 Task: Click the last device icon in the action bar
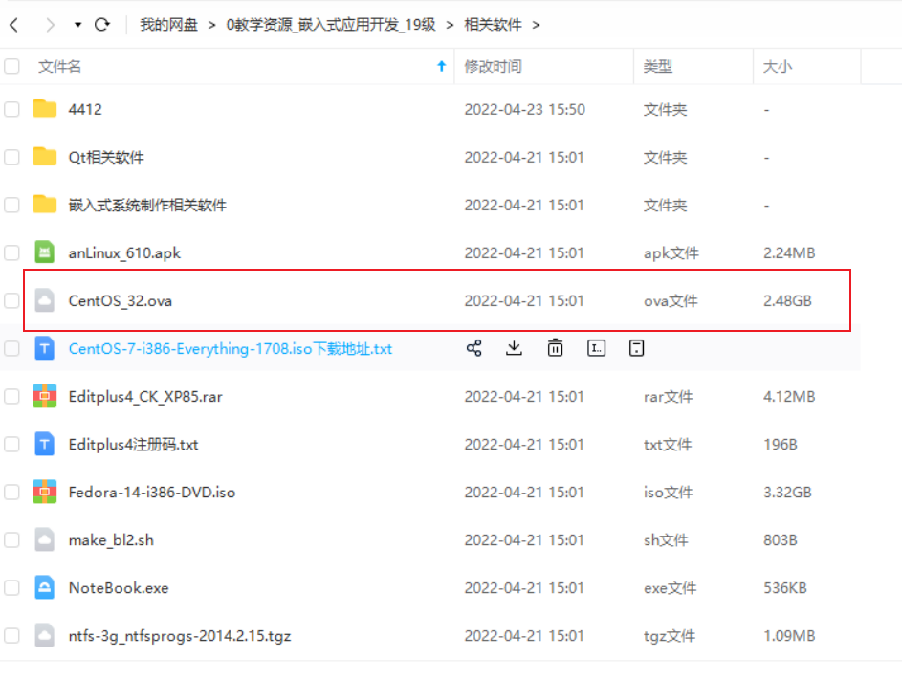point(636,348)
